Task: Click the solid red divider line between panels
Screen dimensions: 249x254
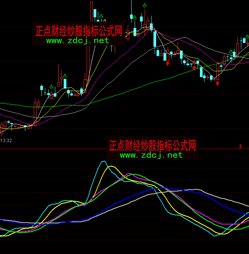Action: click(58, 149)
